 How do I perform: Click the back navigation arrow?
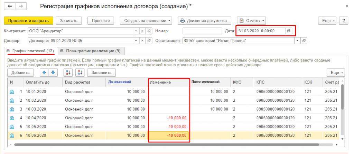point(10,7)
